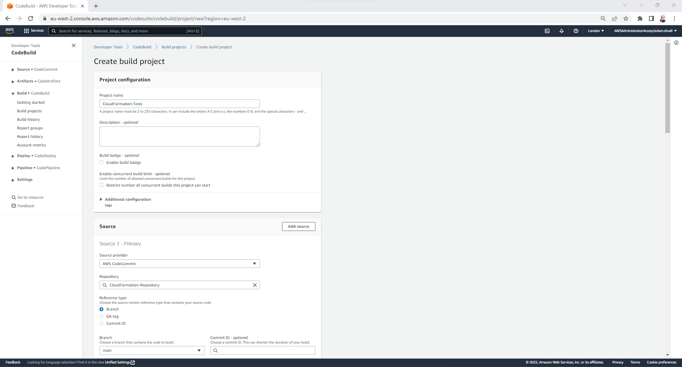Click the Description text area
This screenshot has width=682, height=367.
180,136
